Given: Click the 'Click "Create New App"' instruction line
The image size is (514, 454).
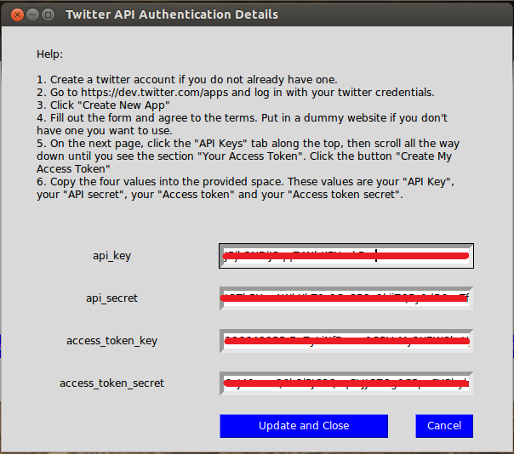Looking at the screenshot, I should tap(103, 105).
